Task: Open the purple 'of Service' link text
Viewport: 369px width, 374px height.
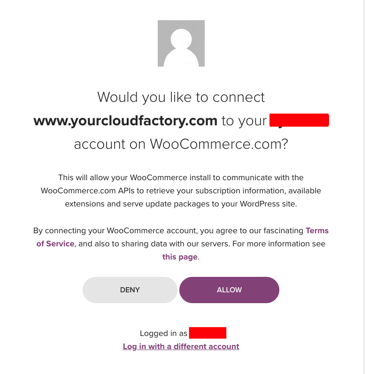Action: coord(55,244)
